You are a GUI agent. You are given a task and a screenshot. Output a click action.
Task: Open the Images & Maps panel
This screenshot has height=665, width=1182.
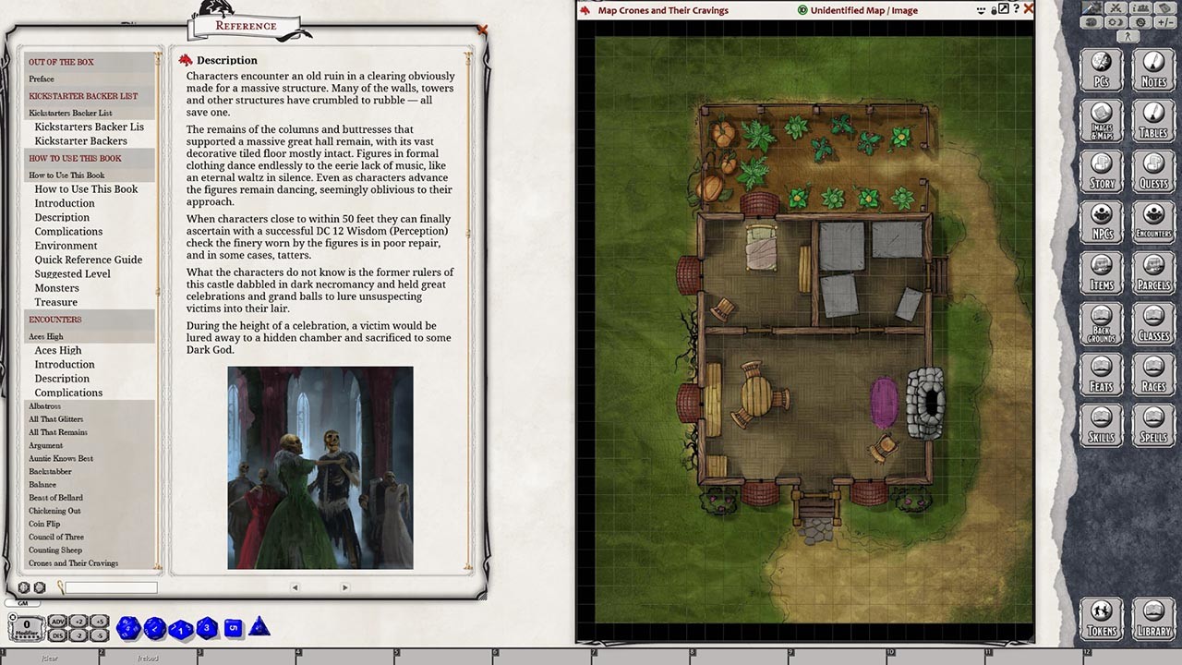1101,121
